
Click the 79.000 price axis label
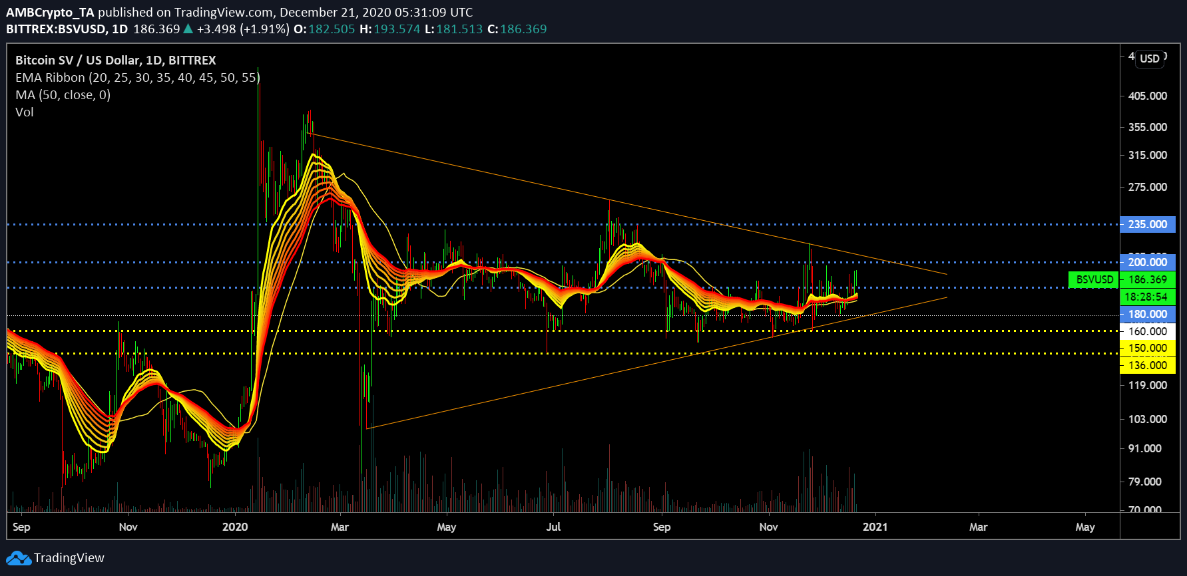tap(1145, 482)
